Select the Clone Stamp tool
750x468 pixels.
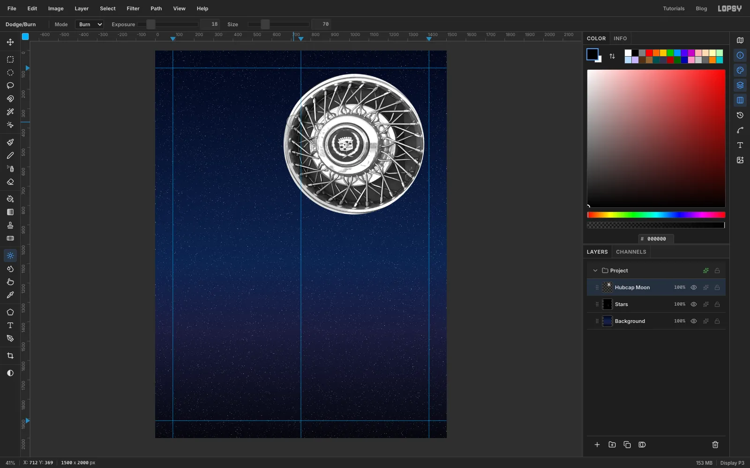pyautogui.click(x=10, y=225)
